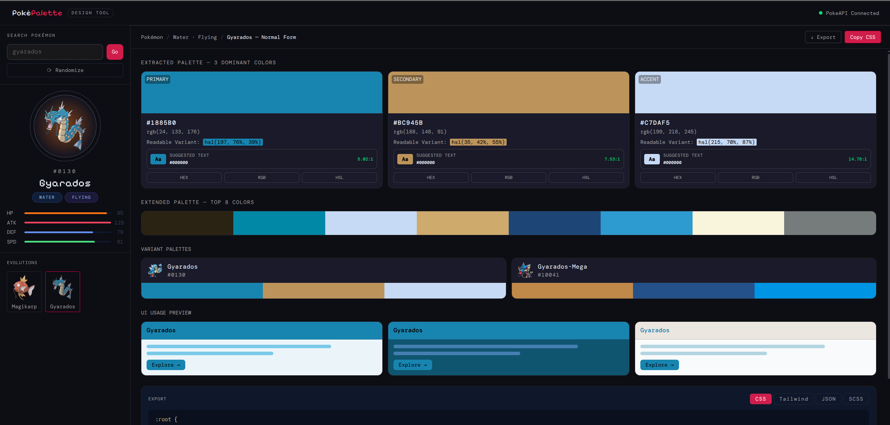Switch to the SCSS export tab
This screenshot has width=890, height=425.
click(856, 399)
